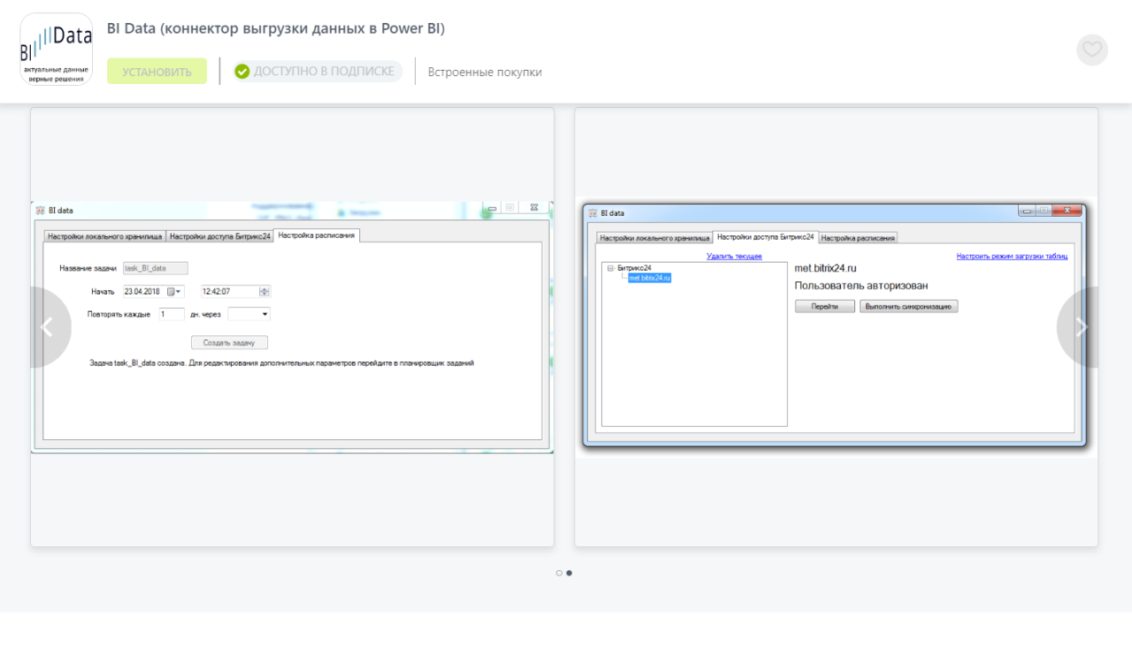Click the Создать задачу button

click(x=229, y=342)
